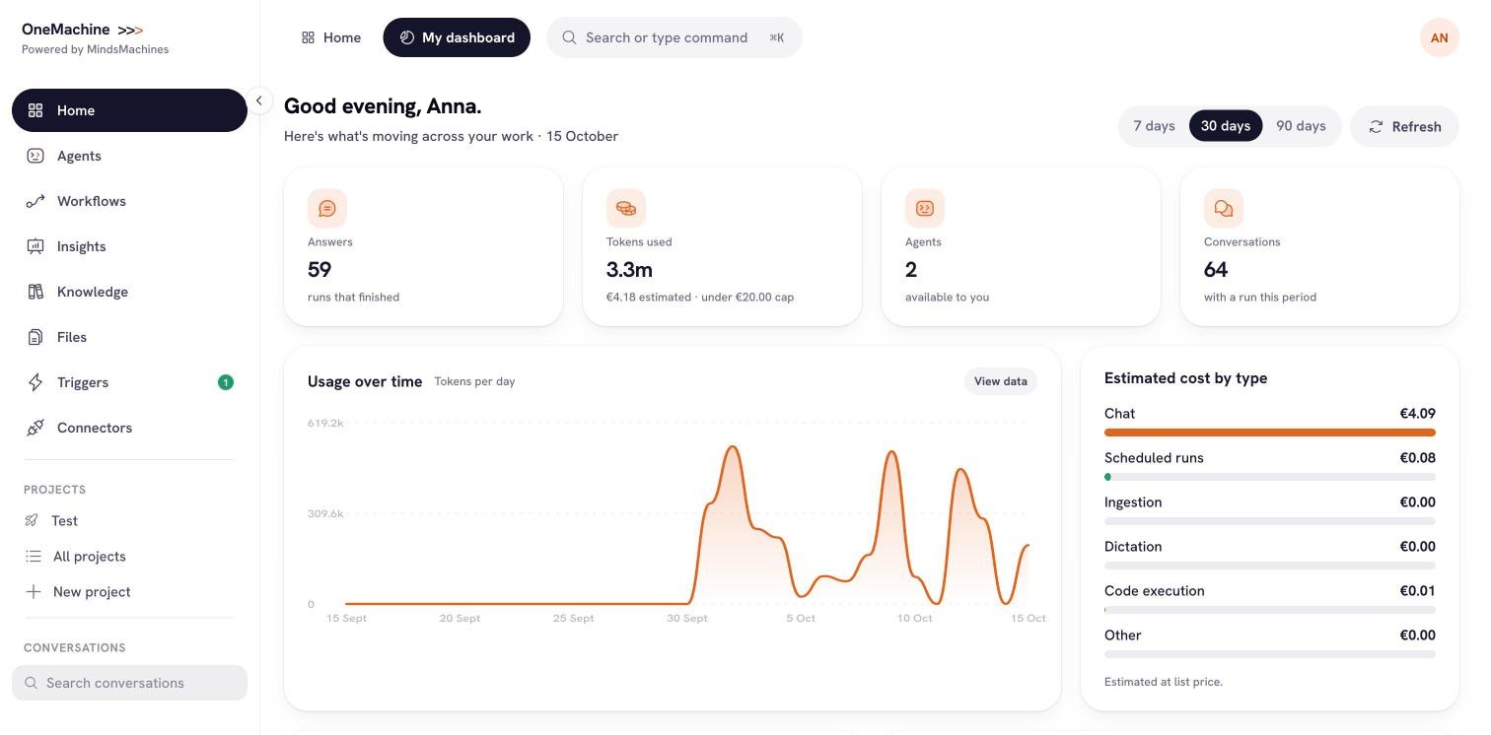Open the Knowledge section

(129, 292)
